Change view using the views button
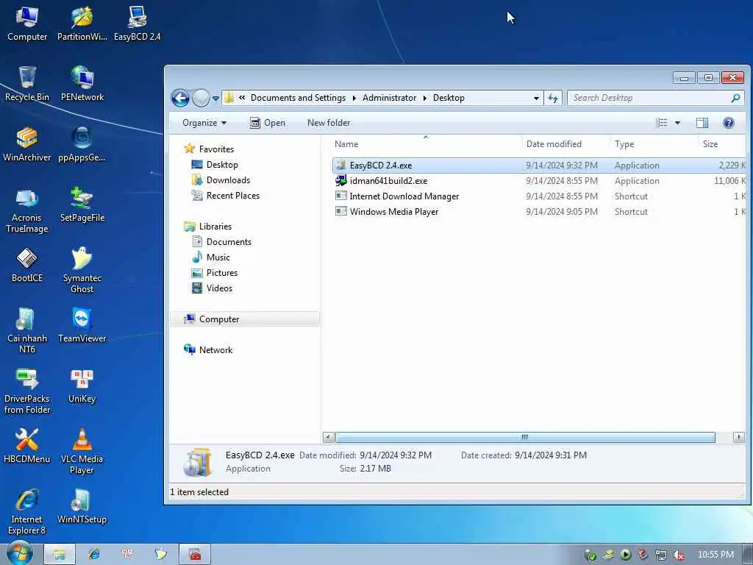The width and height of the screenshot is (753, 565). tap(662, 123)
